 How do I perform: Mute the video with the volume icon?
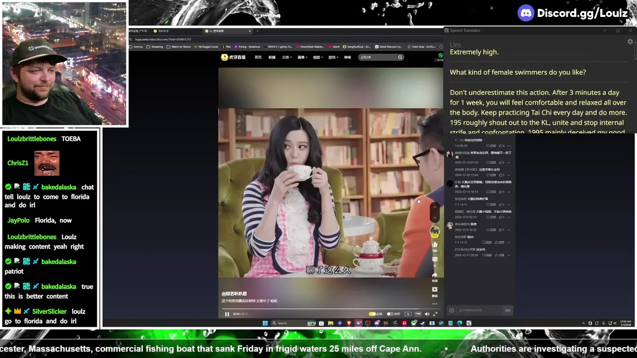427,314
